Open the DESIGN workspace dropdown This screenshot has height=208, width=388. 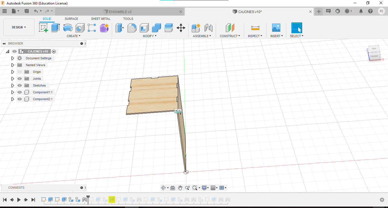click(19, 27)
